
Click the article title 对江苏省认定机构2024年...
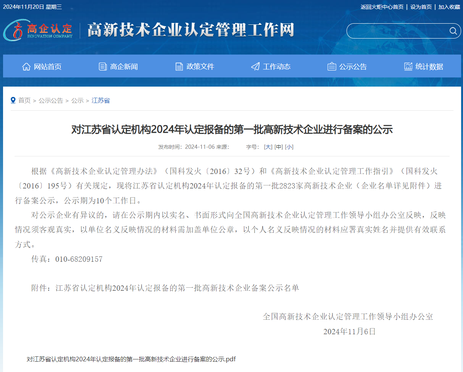(232, 129)
